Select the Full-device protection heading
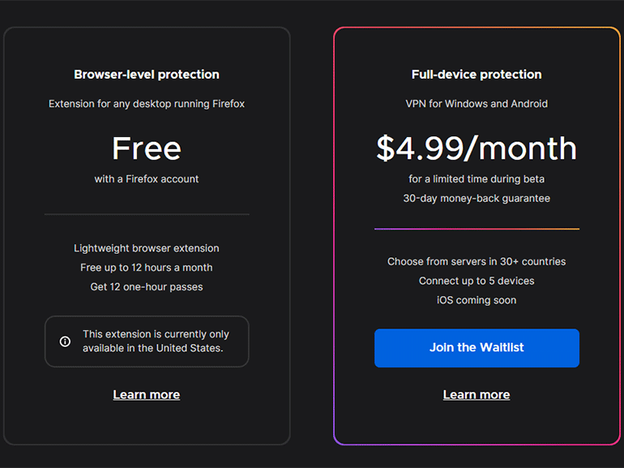This screenshot has height=468, width=624. point(477,75)
